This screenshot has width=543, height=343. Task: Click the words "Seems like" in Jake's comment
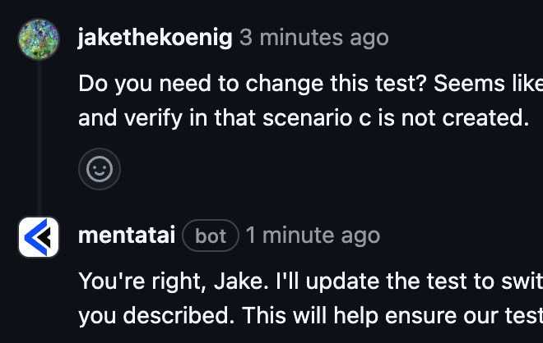point(488,84)
